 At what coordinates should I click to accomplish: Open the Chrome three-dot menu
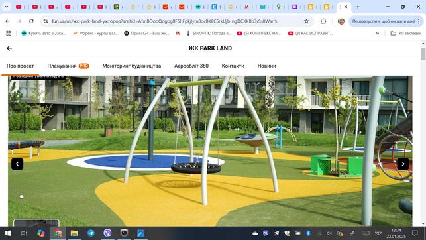click(x=419, y=21)
